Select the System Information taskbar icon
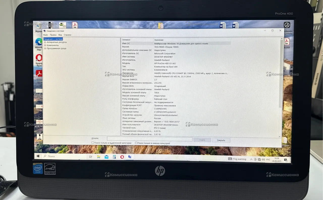323x200 pixels. 130,157
